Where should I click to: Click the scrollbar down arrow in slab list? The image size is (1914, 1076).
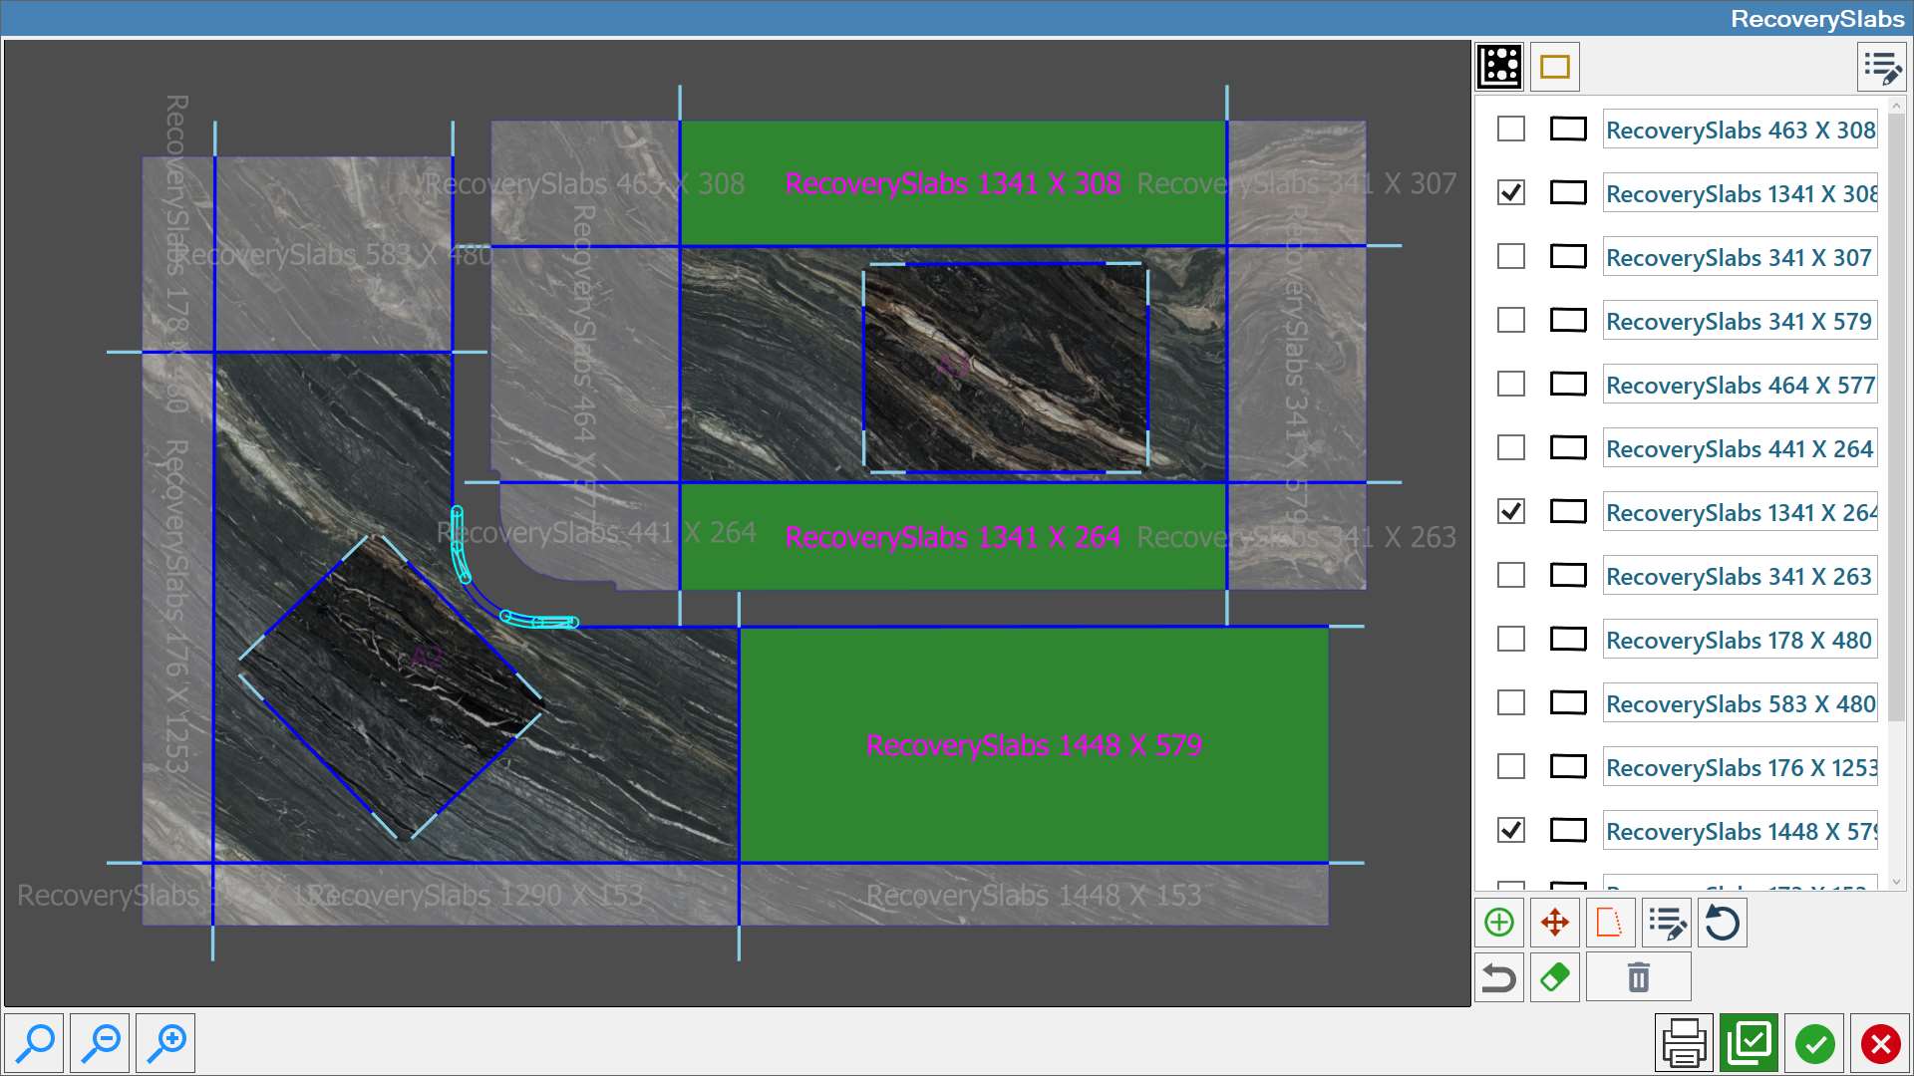1896,883
